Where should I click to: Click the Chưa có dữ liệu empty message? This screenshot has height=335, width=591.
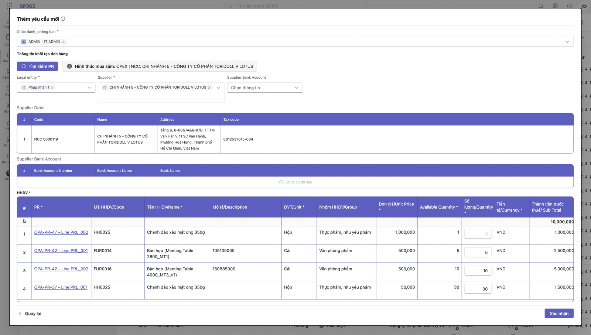click(x=295, y=182)
